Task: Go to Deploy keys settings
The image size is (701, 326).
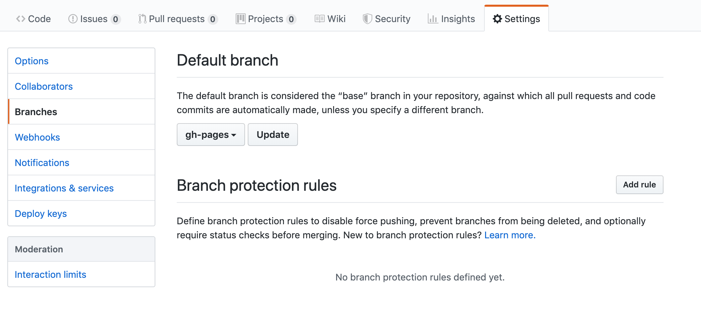Action: [41, 214]
